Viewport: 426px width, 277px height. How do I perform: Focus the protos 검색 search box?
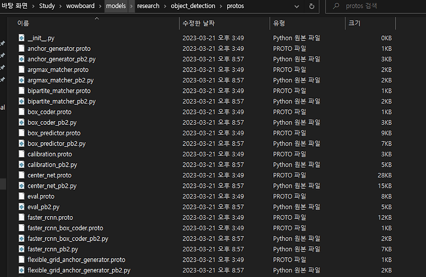(x=376, y=6)
